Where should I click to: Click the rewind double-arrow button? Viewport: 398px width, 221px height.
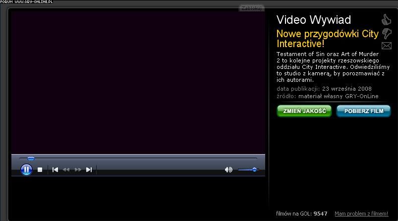pos(66,169)
